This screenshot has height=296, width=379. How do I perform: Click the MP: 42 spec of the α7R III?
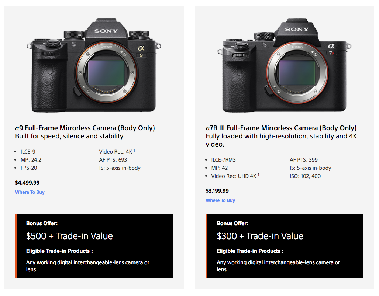(x=219, y=168)
